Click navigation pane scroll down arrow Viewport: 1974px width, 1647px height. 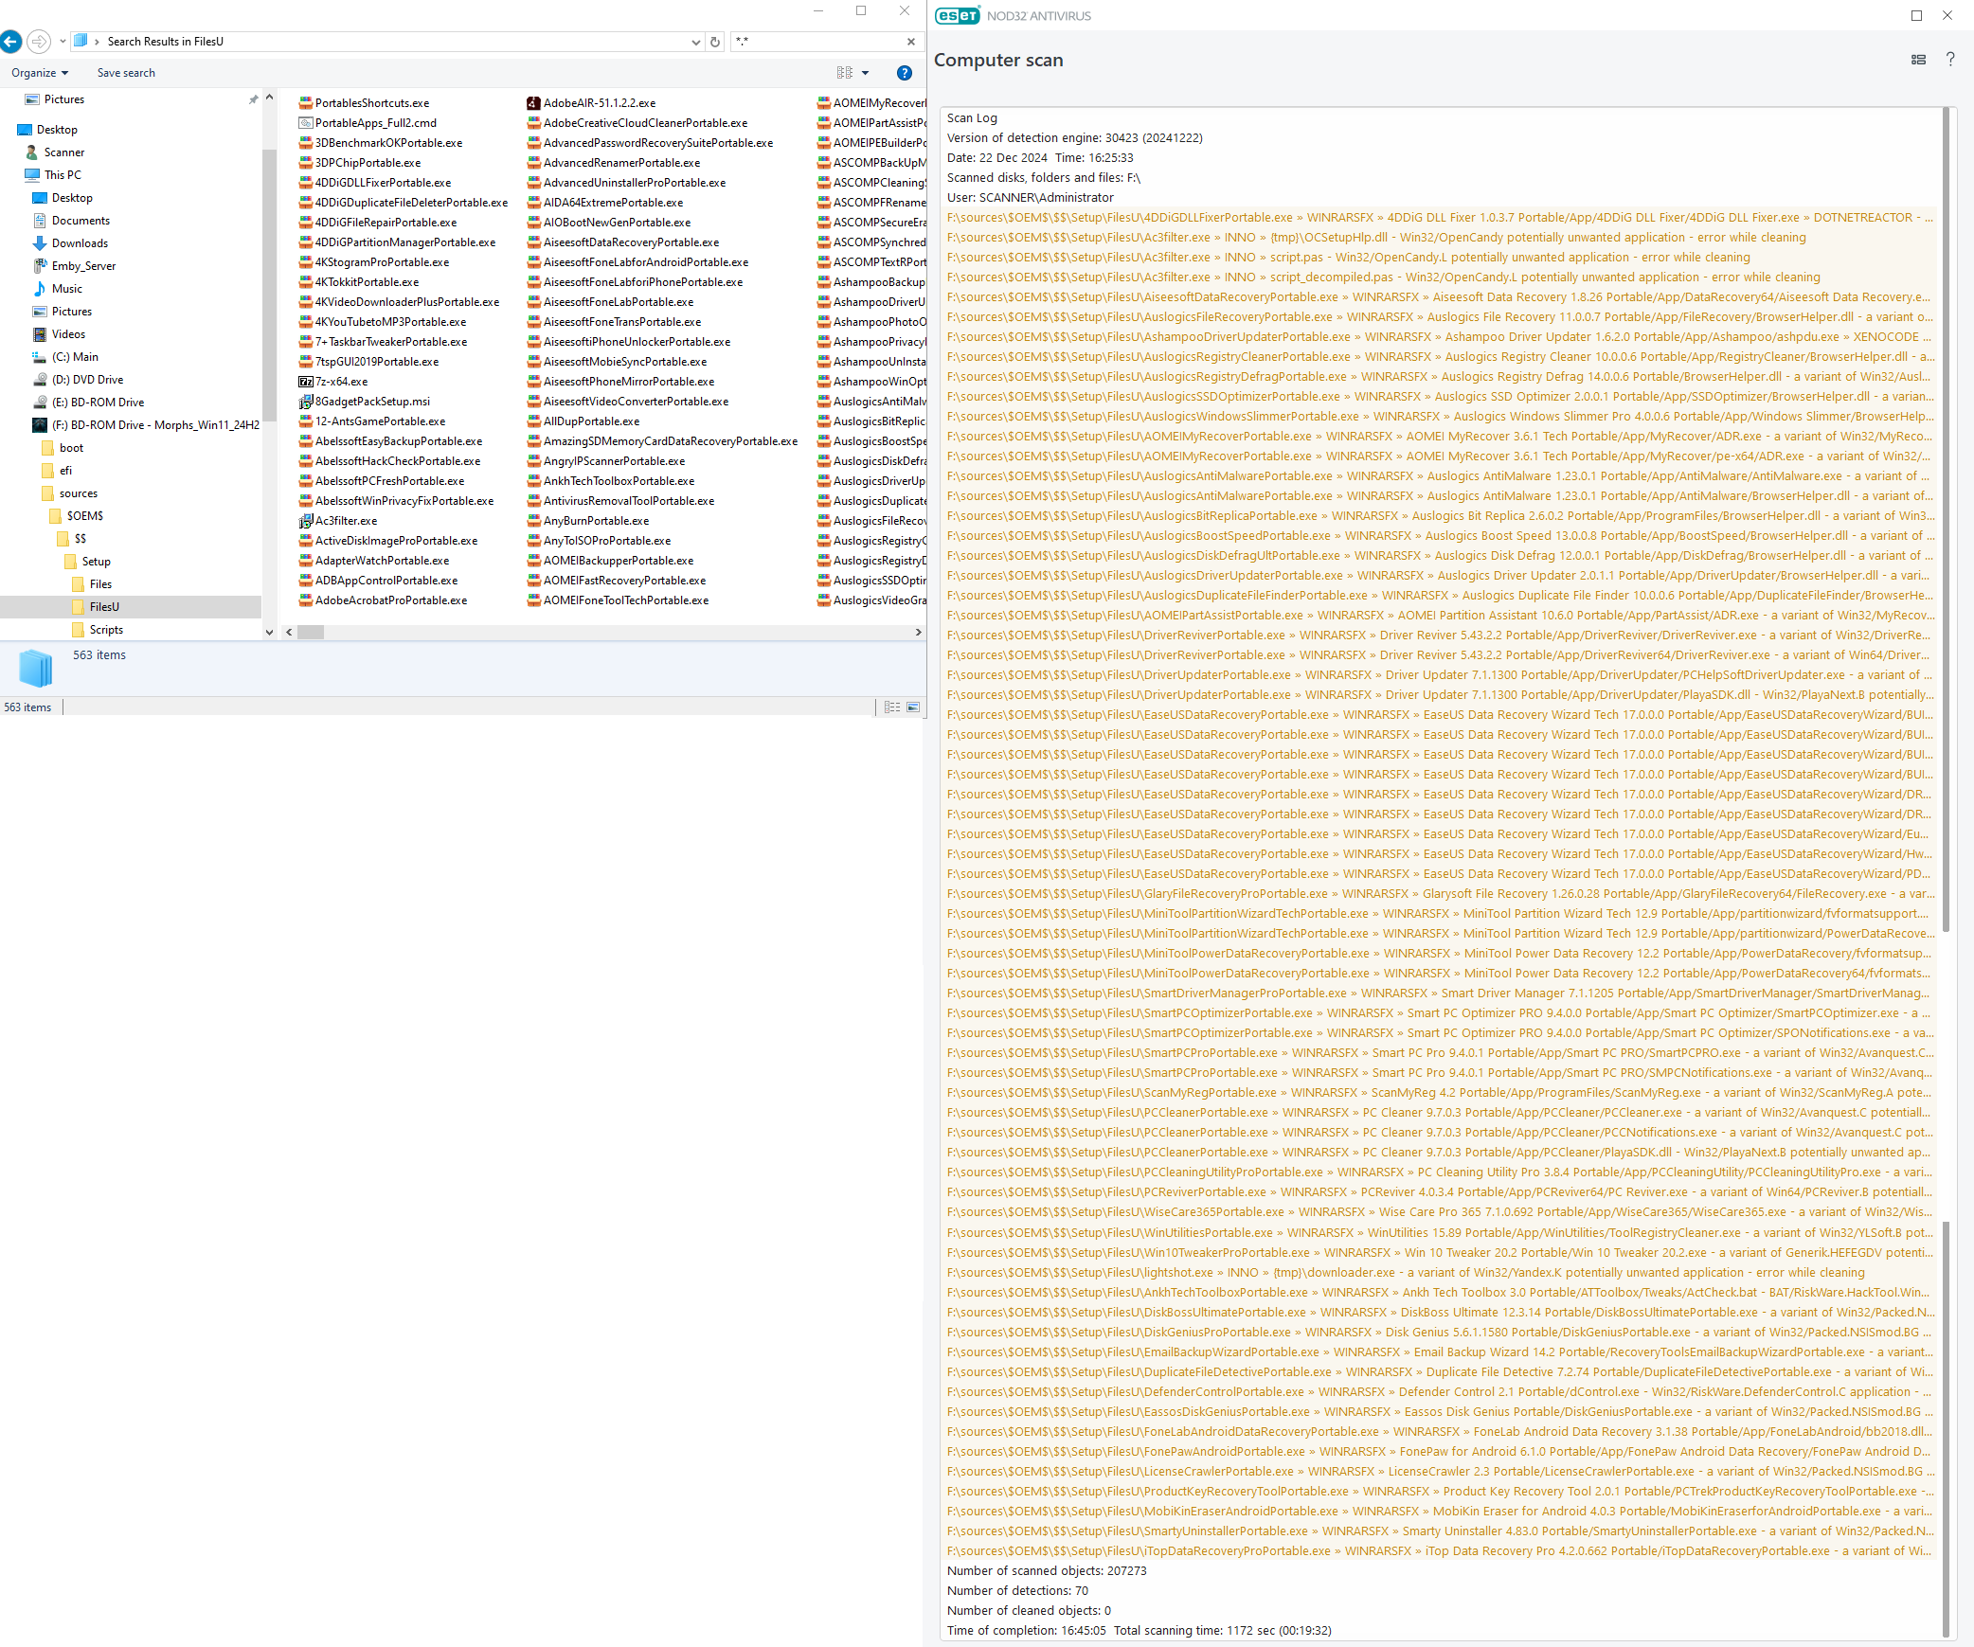tap(269, 632)
